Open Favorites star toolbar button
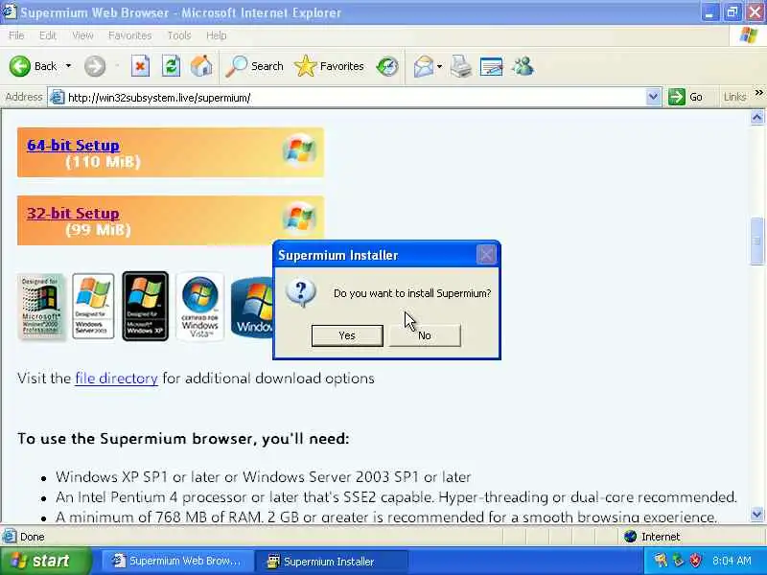 point(329,66)
